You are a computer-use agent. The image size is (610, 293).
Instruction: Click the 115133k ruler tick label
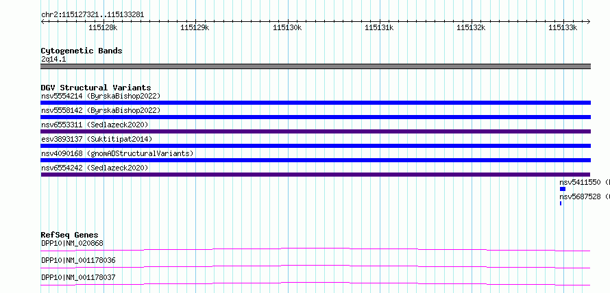click(563, 27)
